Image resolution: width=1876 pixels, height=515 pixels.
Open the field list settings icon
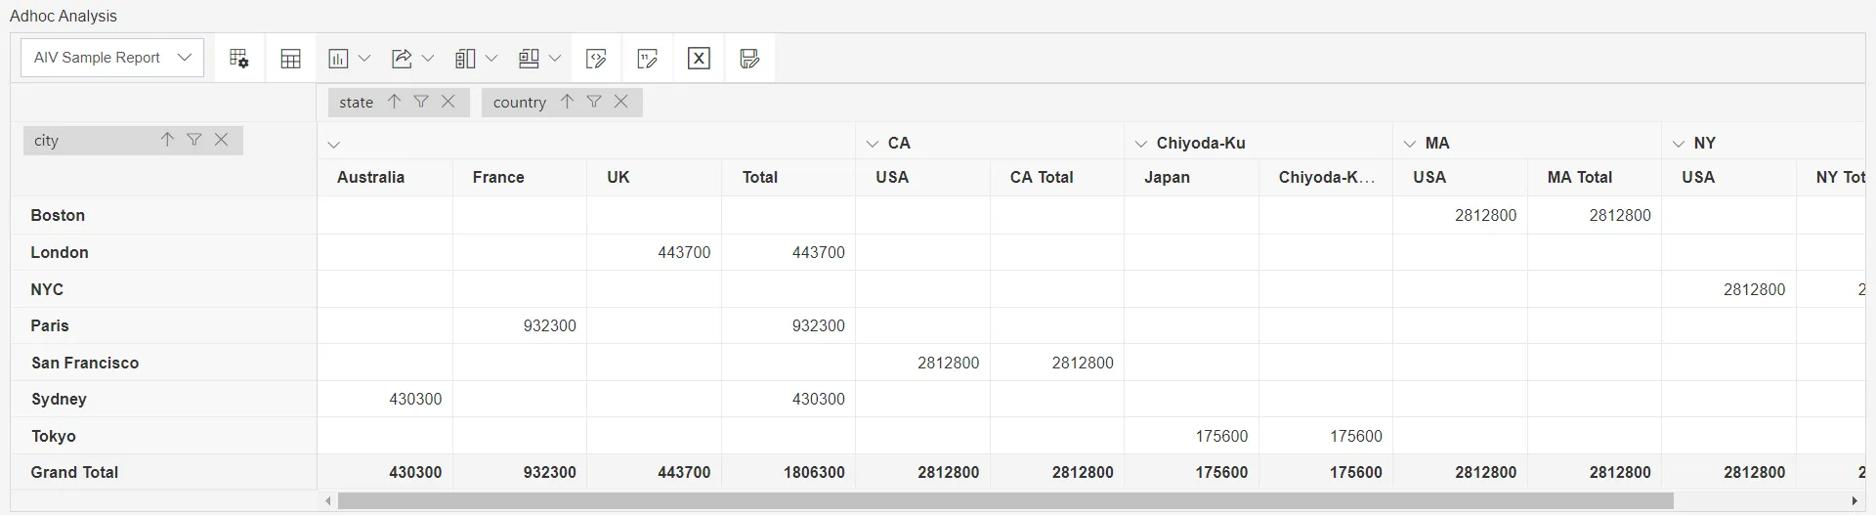tap(239, 59)
